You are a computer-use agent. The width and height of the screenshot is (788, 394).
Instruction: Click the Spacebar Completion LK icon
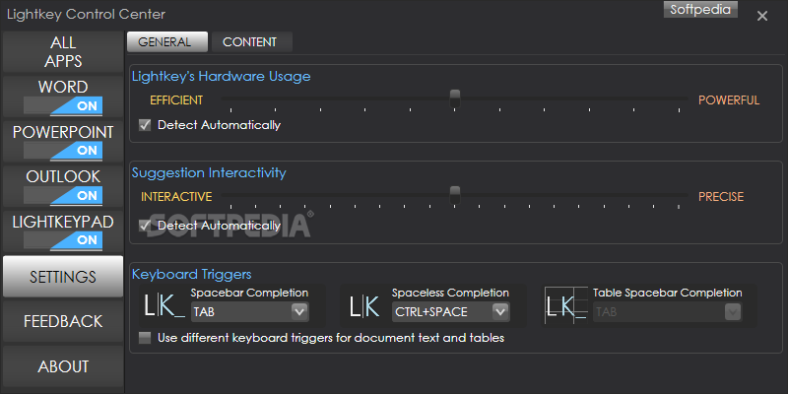[x=164, y=306]
